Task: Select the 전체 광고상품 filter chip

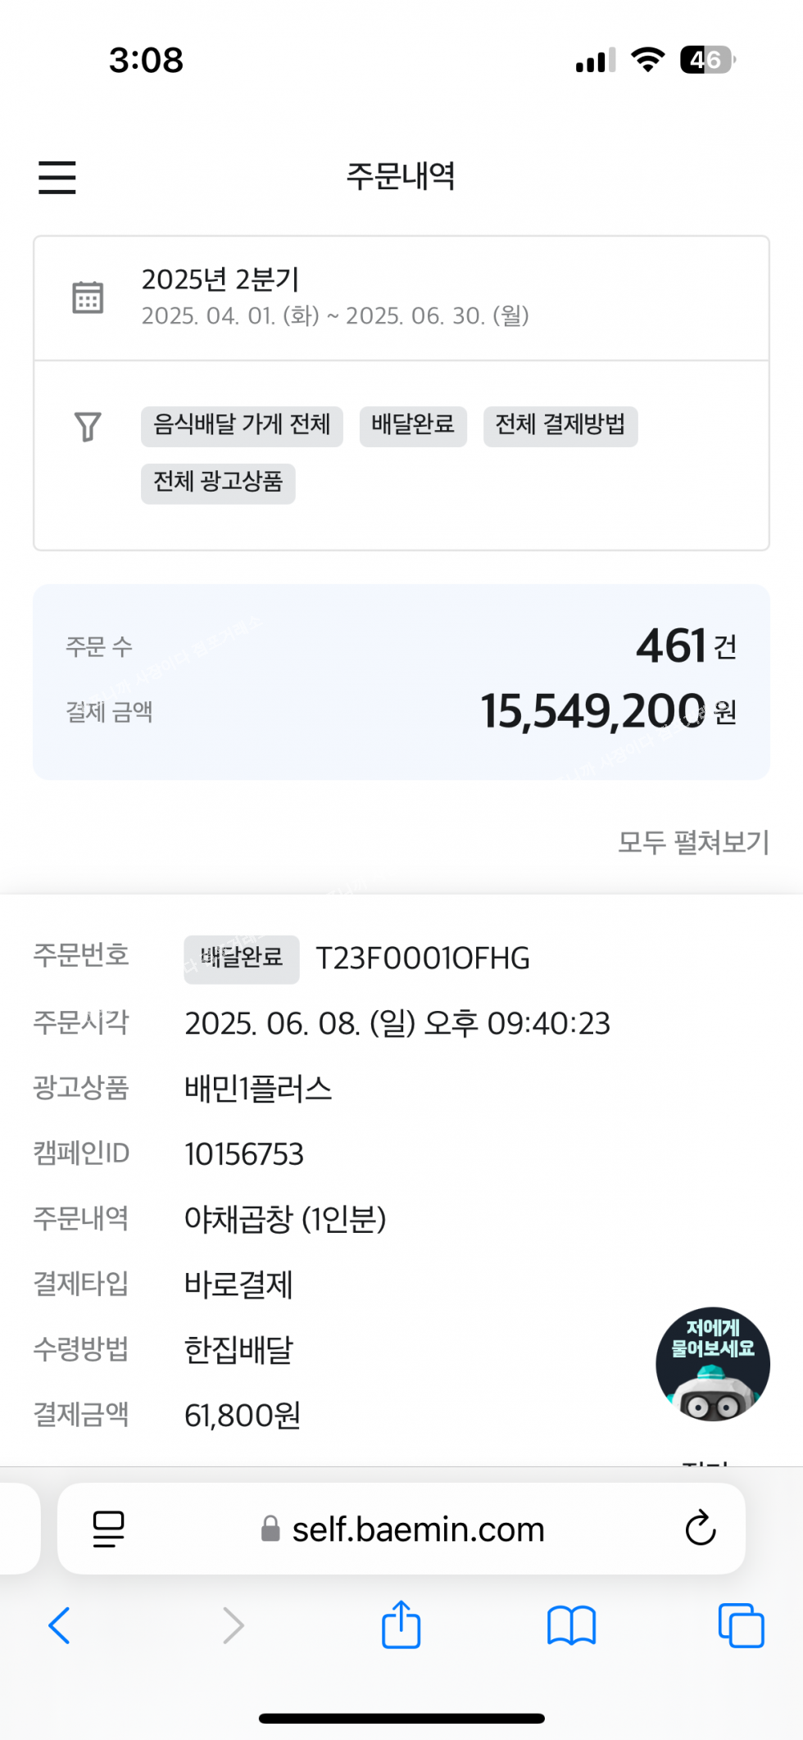Action: [x=218, y=483]
